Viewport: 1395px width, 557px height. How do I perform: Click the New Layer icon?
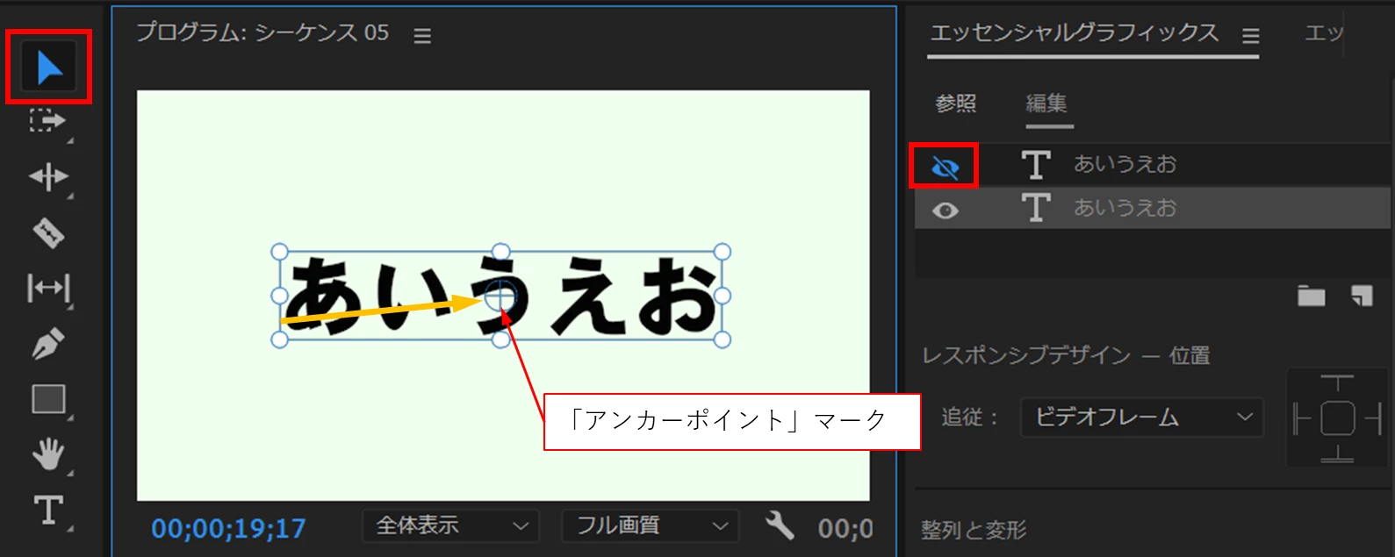click(x=1362, y=296)
